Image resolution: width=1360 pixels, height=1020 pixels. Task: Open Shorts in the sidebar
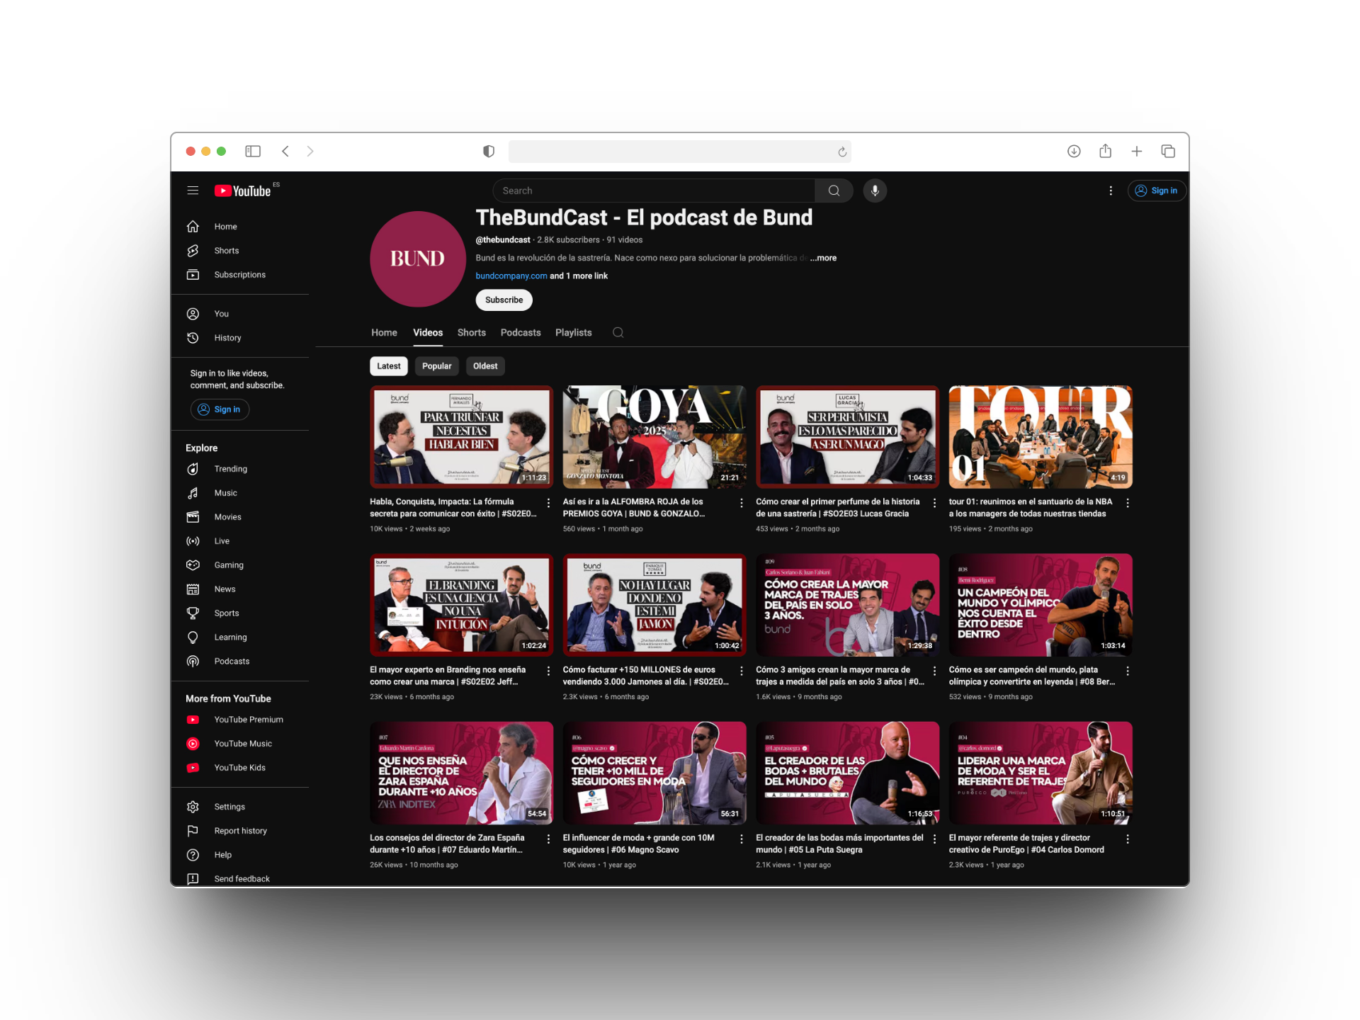tap(226, 251)
